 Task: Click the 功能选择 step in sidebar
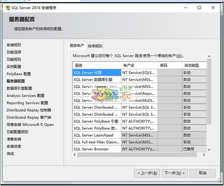(14, 52)
